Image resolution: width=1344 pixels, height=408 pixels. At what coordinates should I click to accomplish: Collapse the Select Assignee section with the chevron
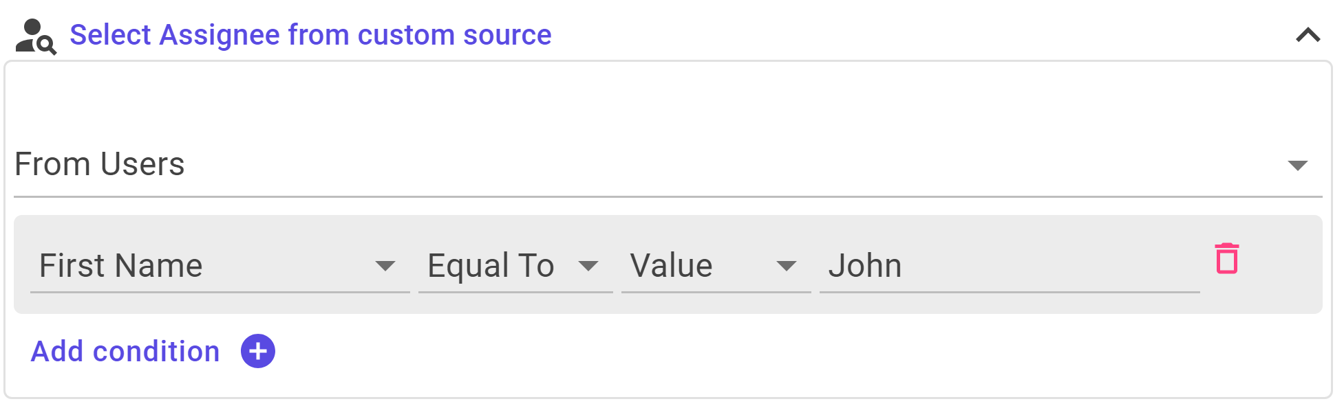[1308, 35]
